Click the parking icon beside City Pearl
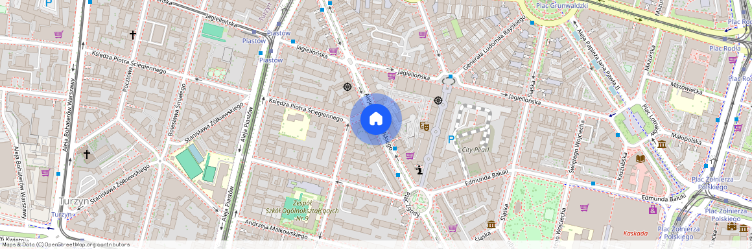The width and height of the screenshot is (752, 249). tap(451, 139)
